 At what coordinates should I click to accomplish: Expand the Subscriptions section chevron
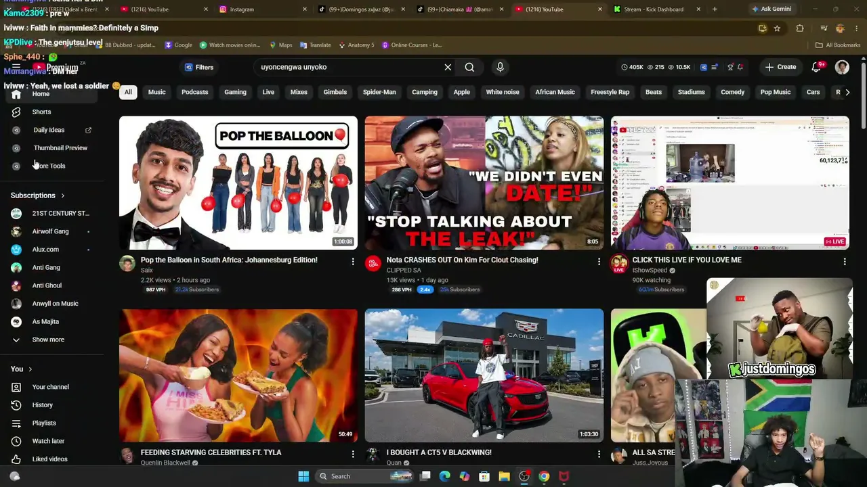[63, 195]
